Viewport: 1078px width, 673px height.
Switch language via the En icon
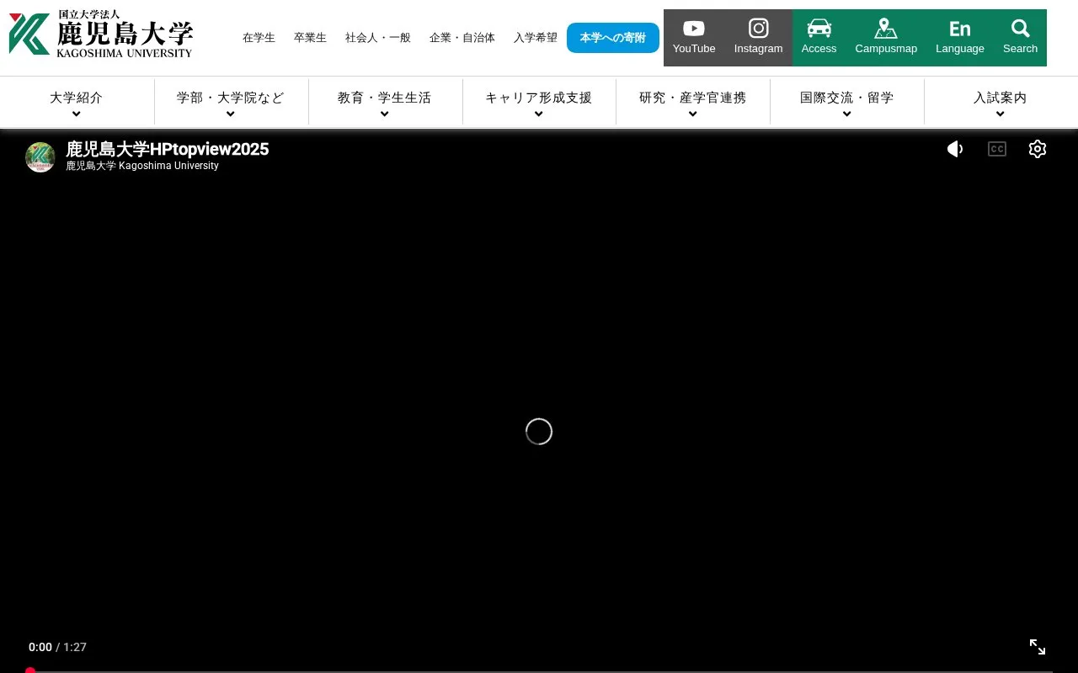tap(960, 38)
